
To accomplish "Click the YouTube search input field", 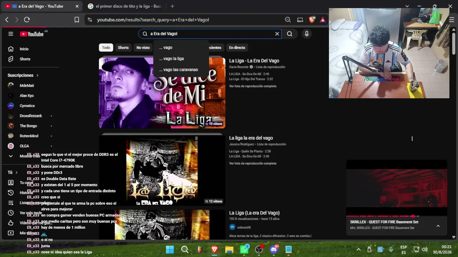I will 209,34.
